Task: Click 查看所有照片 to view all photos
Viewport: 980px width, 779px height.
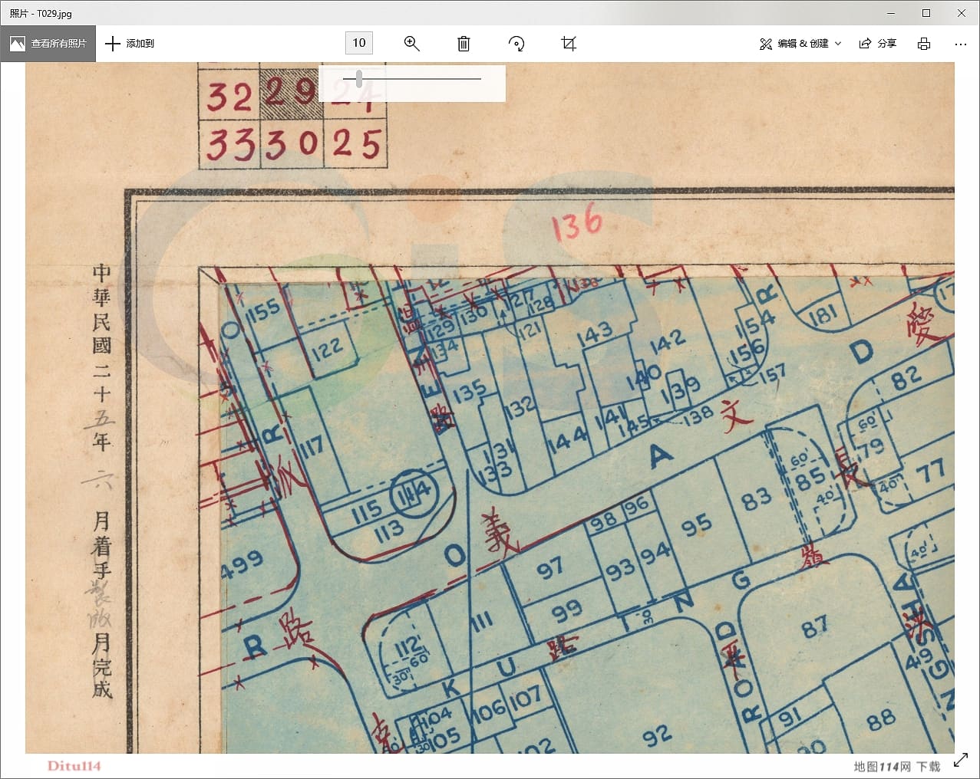Action: coord(48,44)
